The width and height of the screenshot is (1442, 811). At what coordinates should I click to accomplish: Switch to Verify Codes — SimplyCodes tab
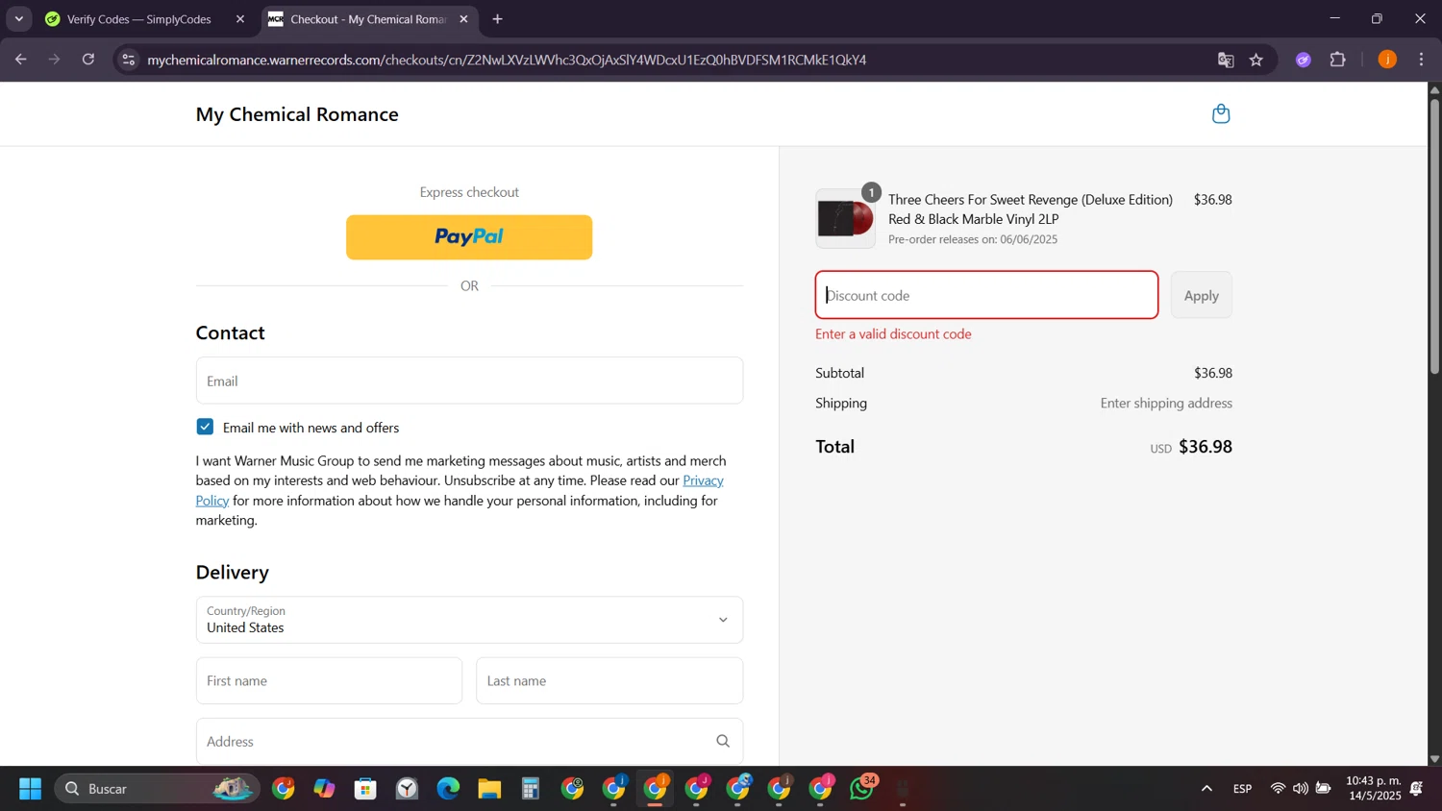click(x=139, y=19)
